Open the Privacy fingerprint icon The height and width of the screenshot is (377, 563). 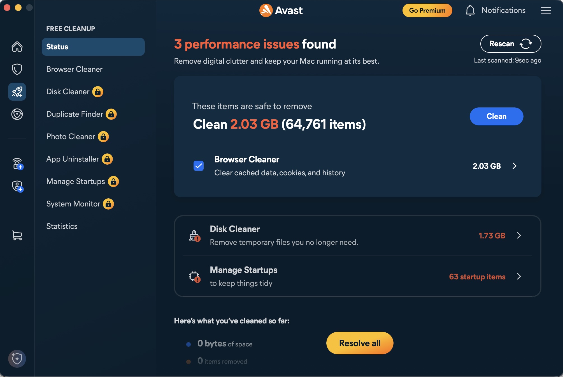[x=17, y=114]
